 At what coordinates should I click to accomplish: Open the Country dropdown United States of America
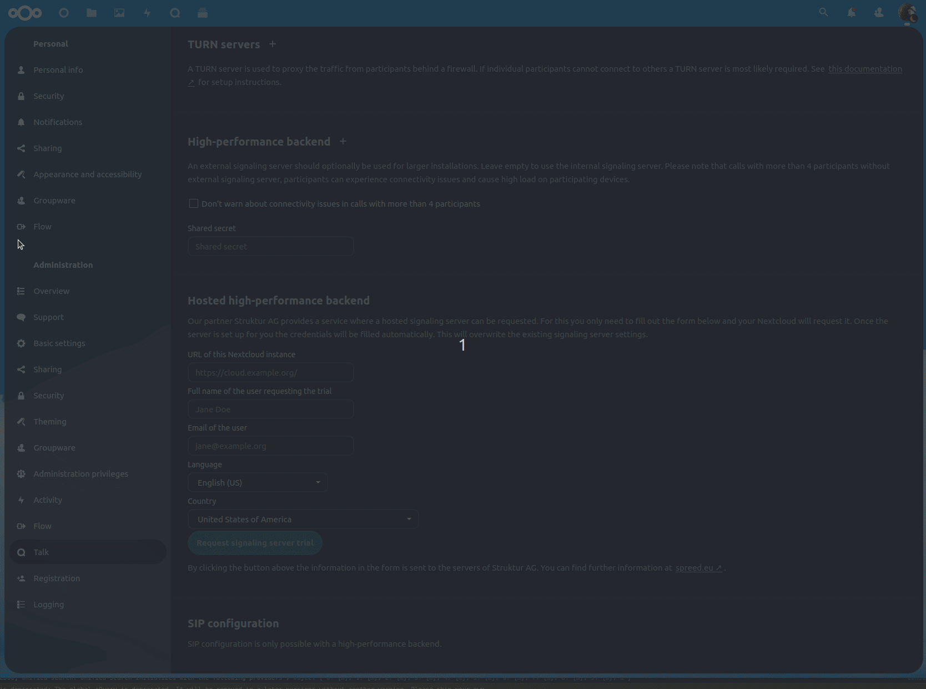point(303,519)
